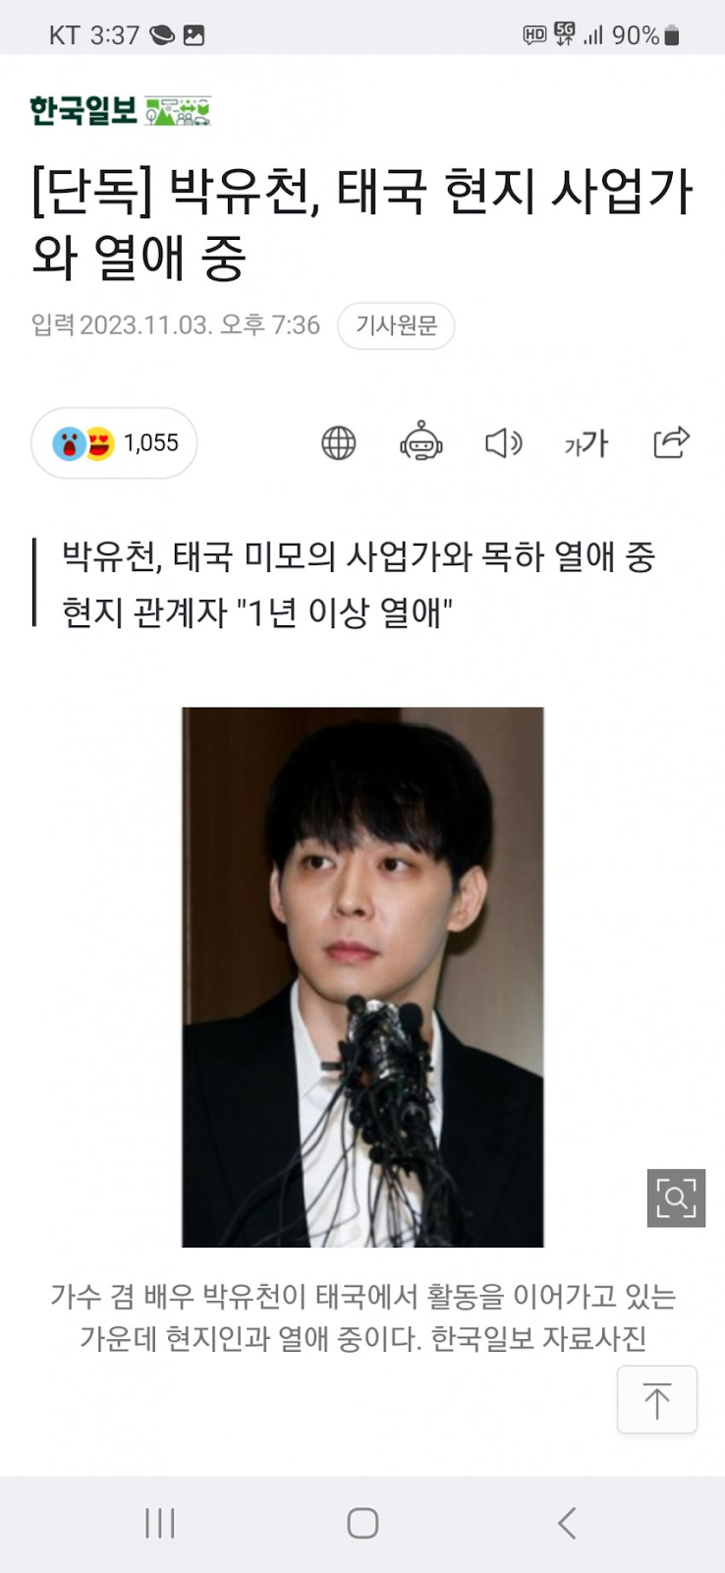Open the 가가 font size option
This screenshot has width=725, height=1573.
pyautogui.click(x=586, y=444)
